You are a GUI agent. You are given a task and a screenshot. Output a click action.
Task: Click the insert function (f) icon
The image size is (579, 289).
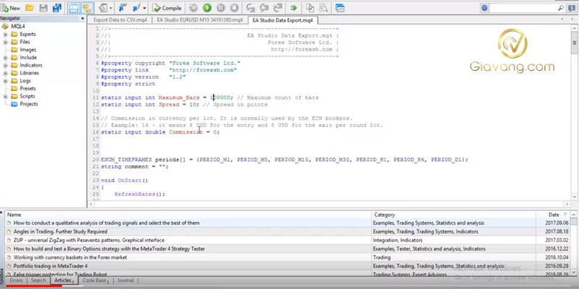(137, 8)
